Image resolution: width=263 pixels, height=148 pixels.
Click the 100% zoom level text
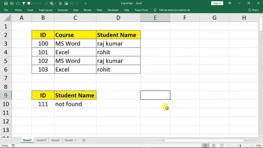tap(258, 146)
